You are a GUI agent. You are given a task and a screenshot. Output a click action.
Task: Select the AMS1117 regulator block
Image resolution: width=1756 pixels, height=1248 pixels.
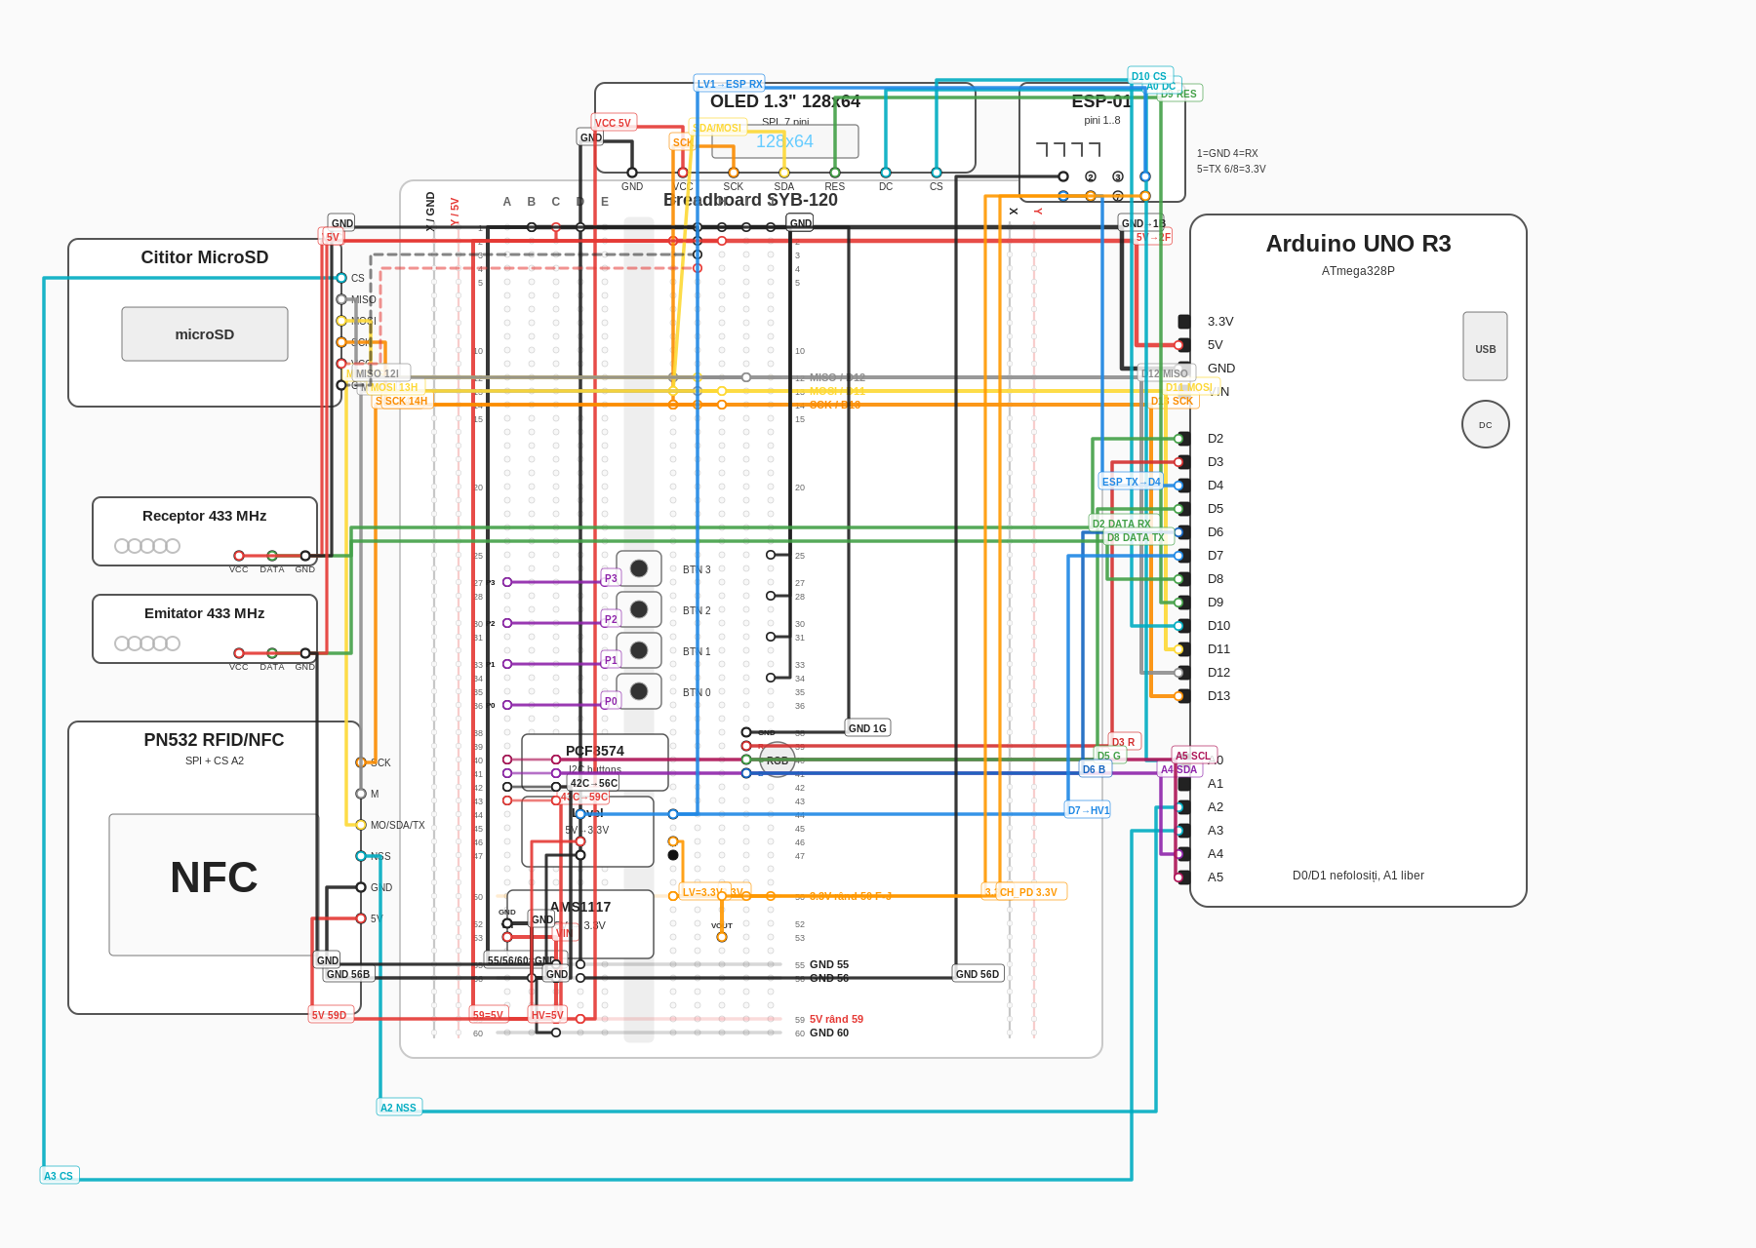click(580, 924)
